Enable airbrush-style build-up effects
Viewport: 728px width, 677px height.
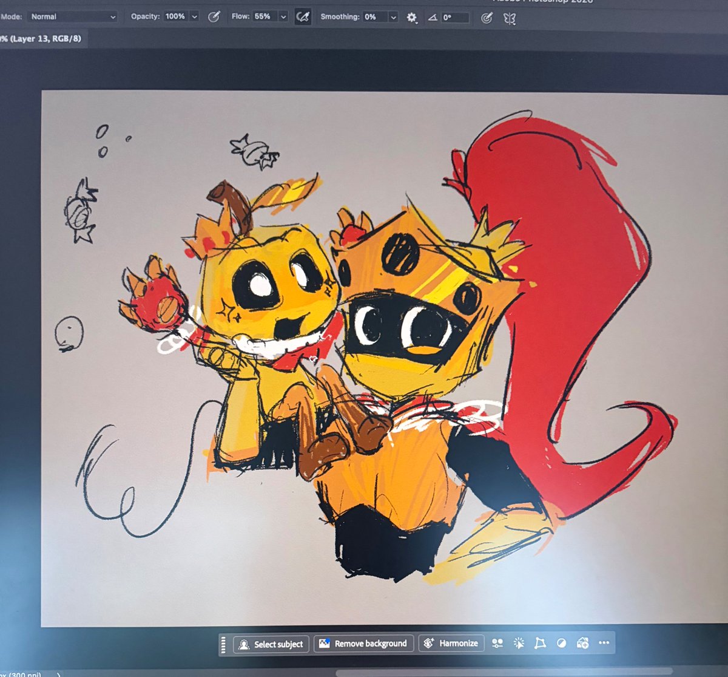pyautogui.click(x=303, y=17)
